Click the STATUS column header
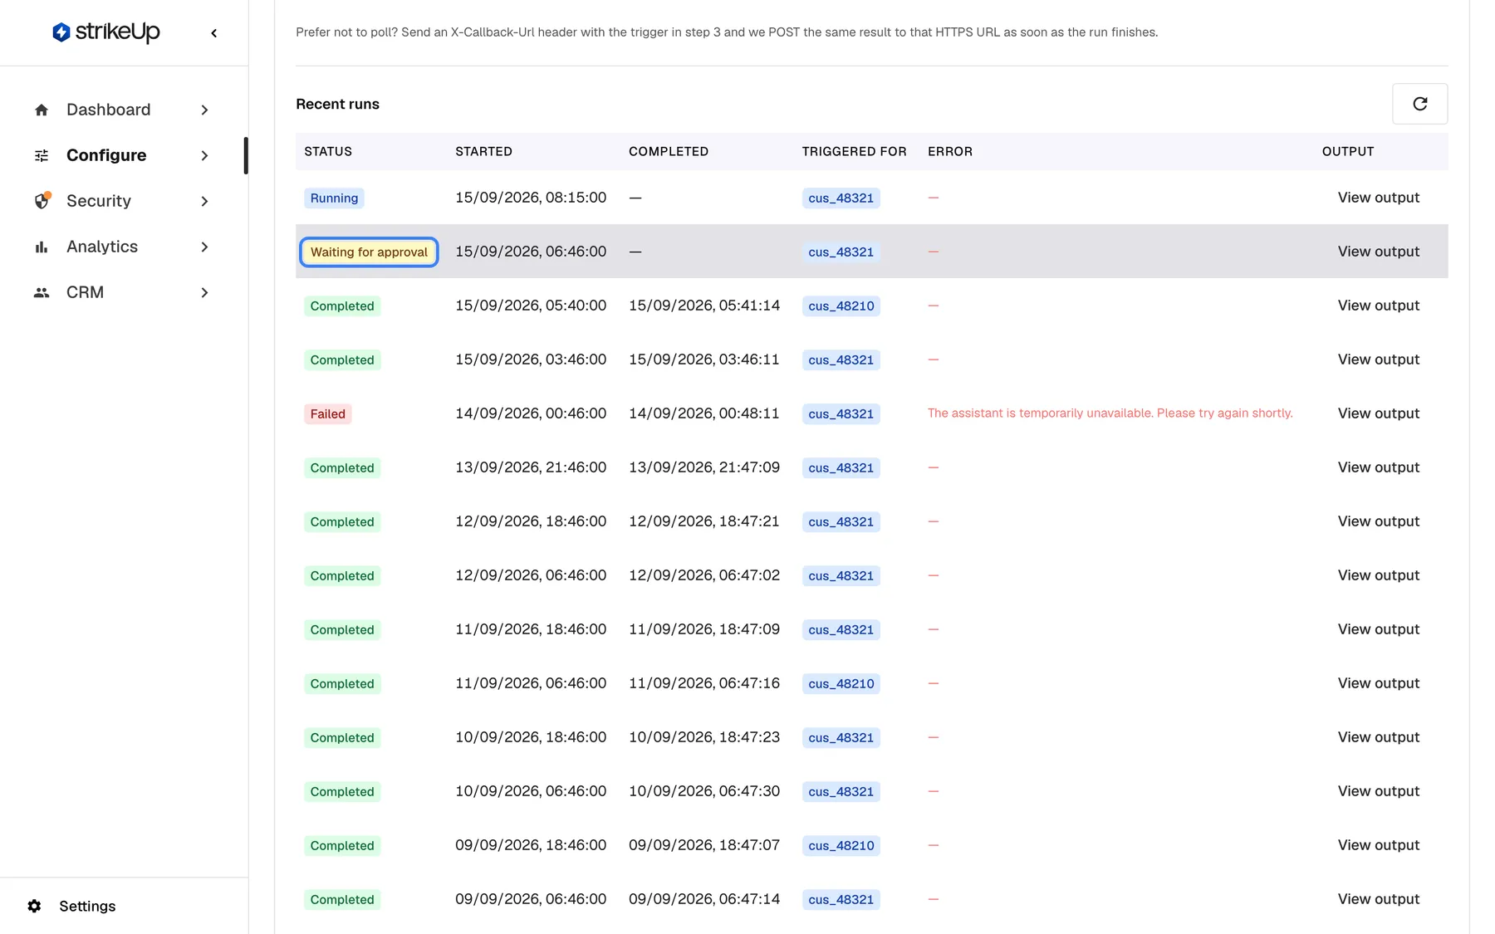This screenshot has width=1495, height=934. point(328,151)
